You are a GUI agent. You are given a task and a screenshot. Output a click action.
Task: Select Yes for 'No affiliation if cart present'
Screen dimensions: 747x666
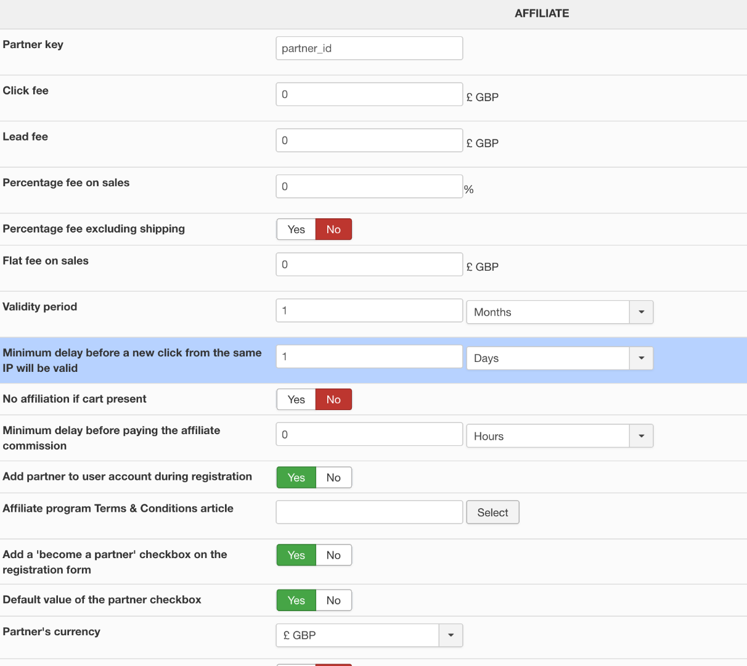[x=296, y=400]
